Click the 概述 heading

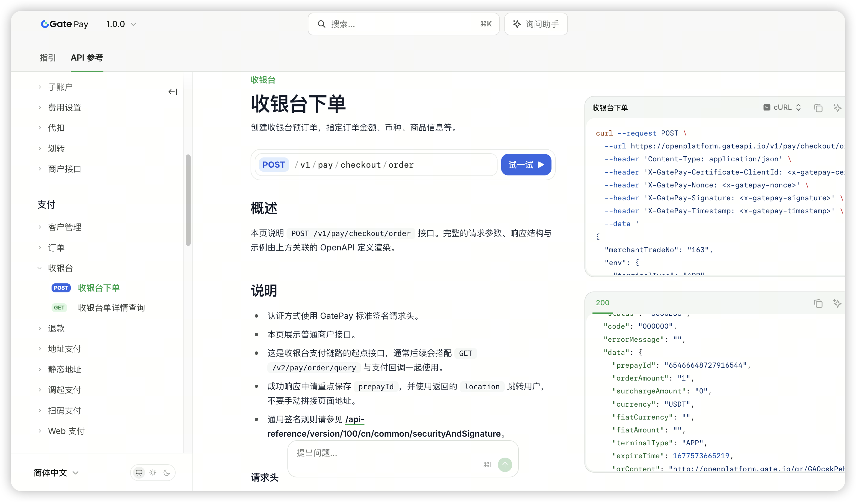[x=264, y=208]
